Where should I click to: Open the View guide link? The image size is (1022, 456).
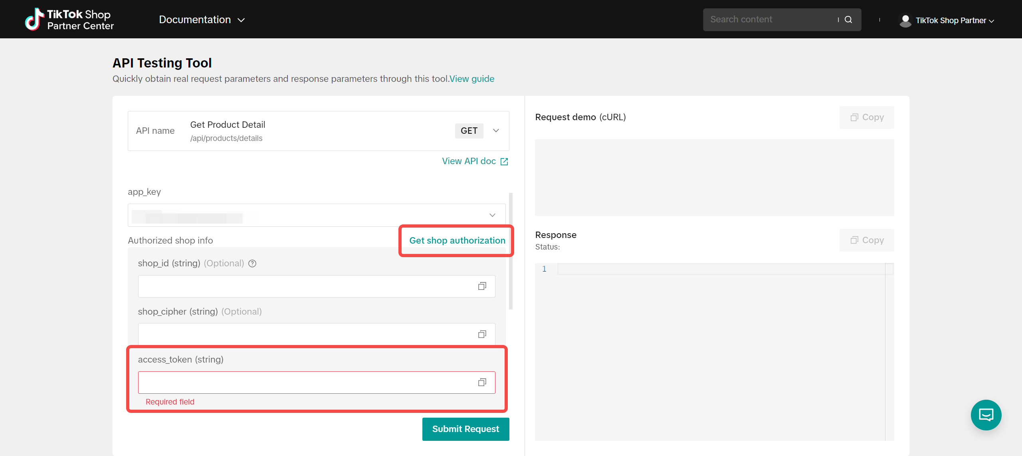472,79
